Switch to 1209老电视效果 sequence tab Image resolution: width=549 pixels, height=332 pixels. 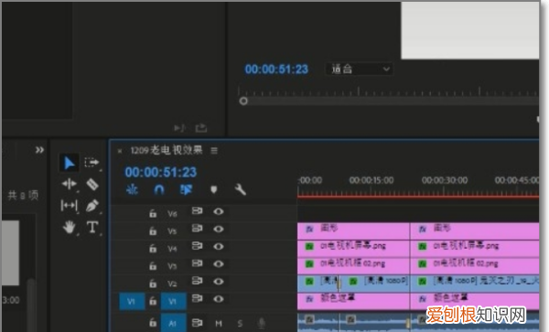(167, 150)
